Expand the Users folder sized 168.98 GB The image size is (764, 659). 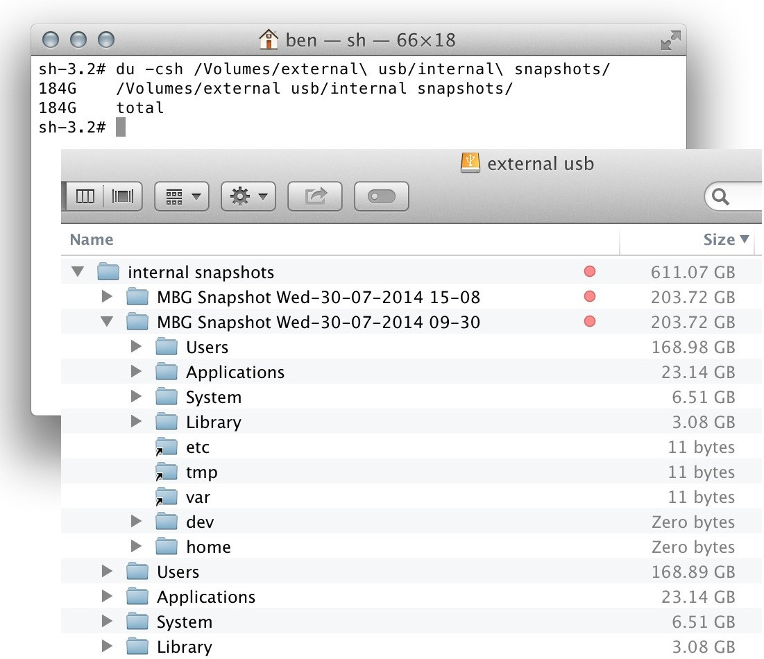click(x=136, y=347)
